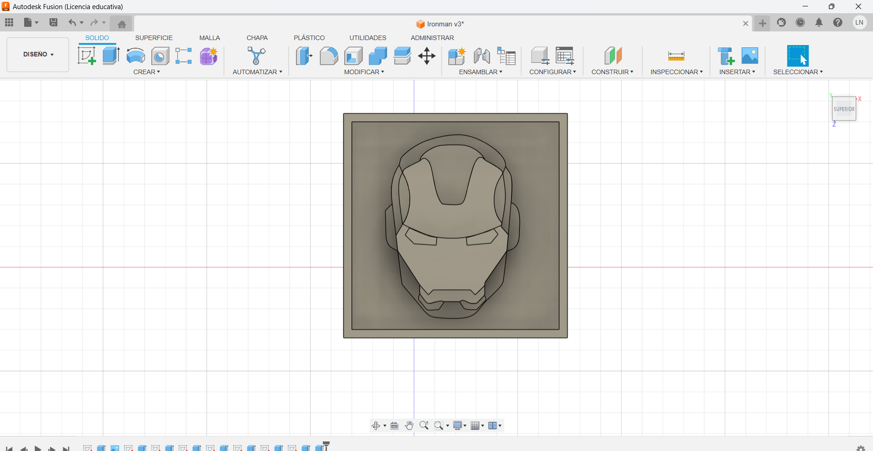Viewport: 873px width, 451px height.
Task: Expand the INSPECCIONAR menu
Action: pos(676,72)
